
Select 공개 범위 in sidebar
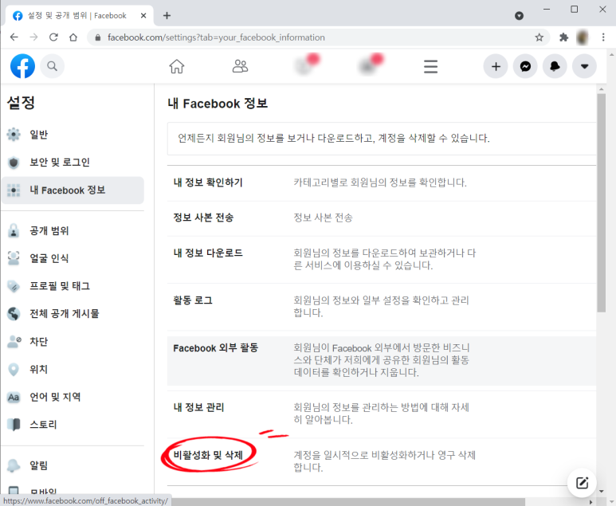(73, 230)
